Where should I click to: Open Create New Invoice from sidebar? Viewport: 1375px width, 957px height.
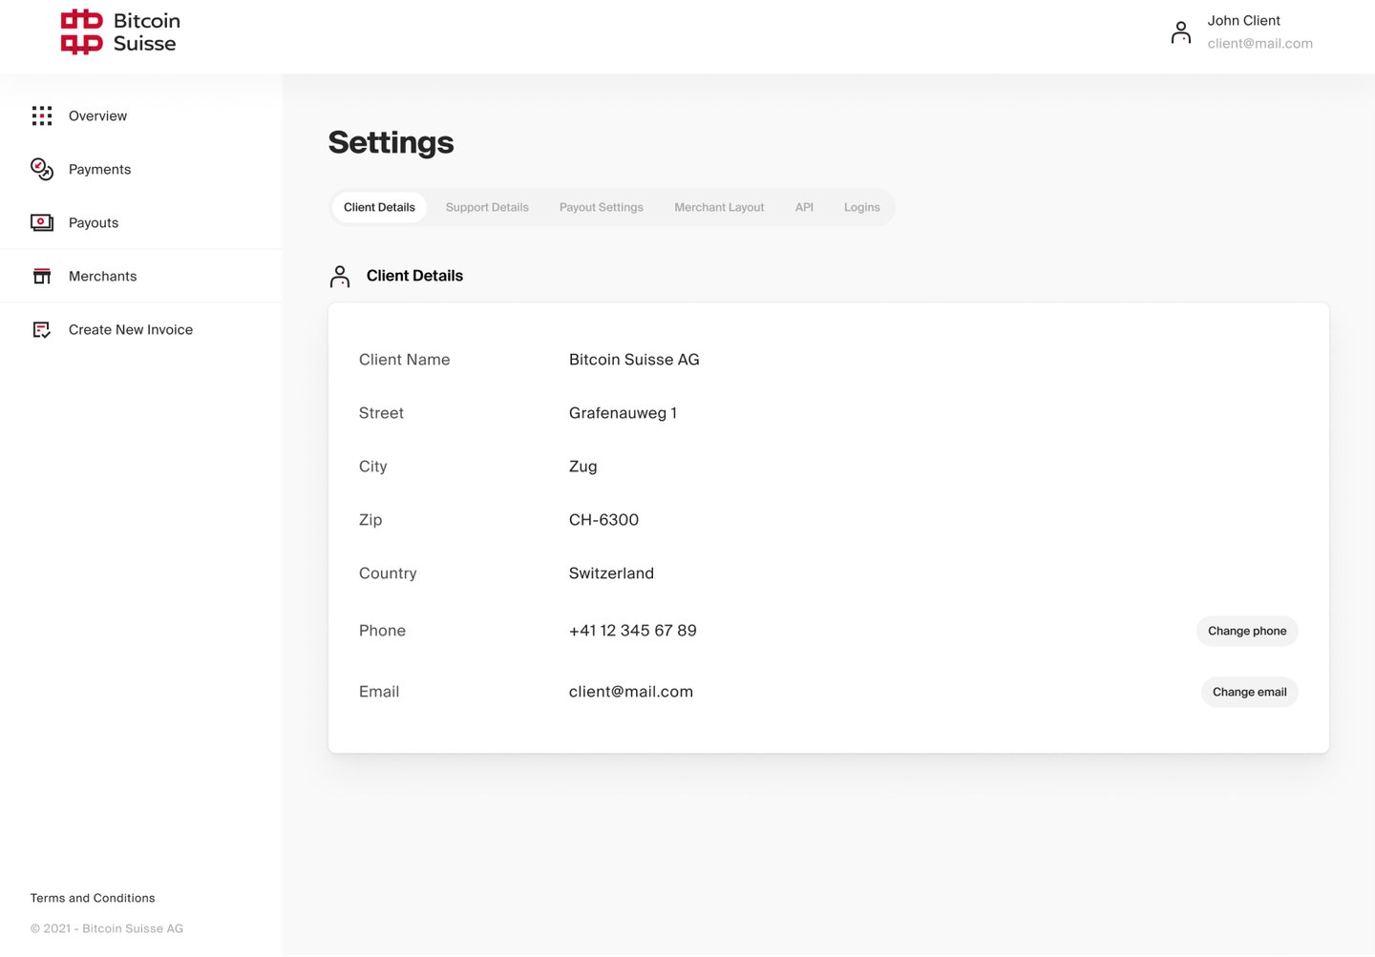[x=131, y=330]
